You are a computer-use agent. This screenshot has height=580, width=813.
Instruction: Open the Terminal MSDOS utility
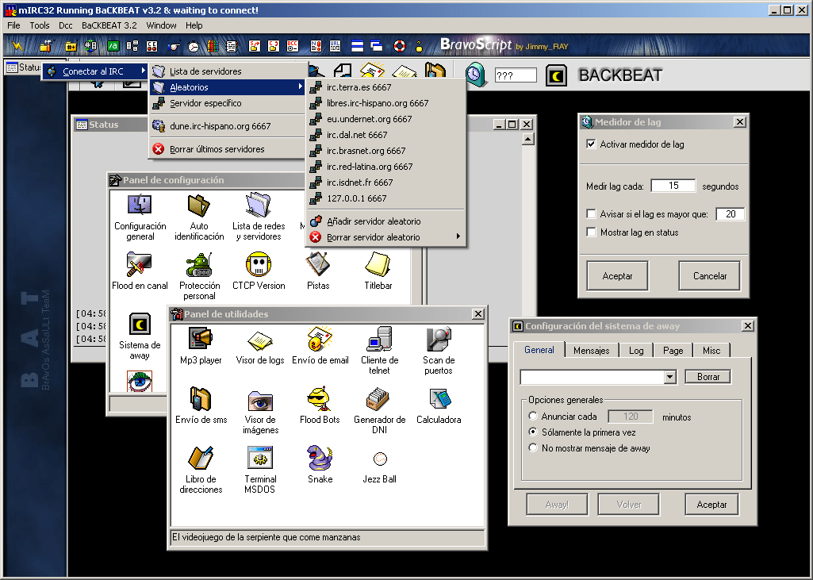click(260, 459)
